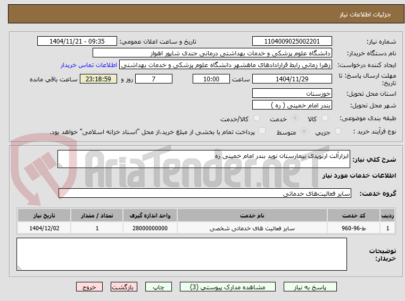Image resolution: width=405 pixels, height=301 pixels.
Task: Click the ردیف column header
Action: [x=387, y=215]
